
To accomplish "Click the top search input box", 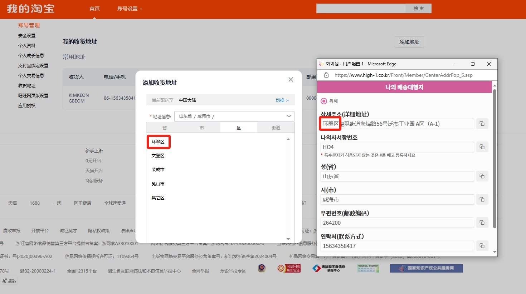I will coord(361,8).
